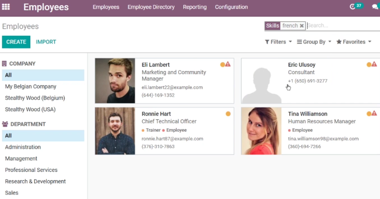Click Ronnie Hart's Trainer tag
The height and width of the screenshot is (199, 380).
point(151,130)
